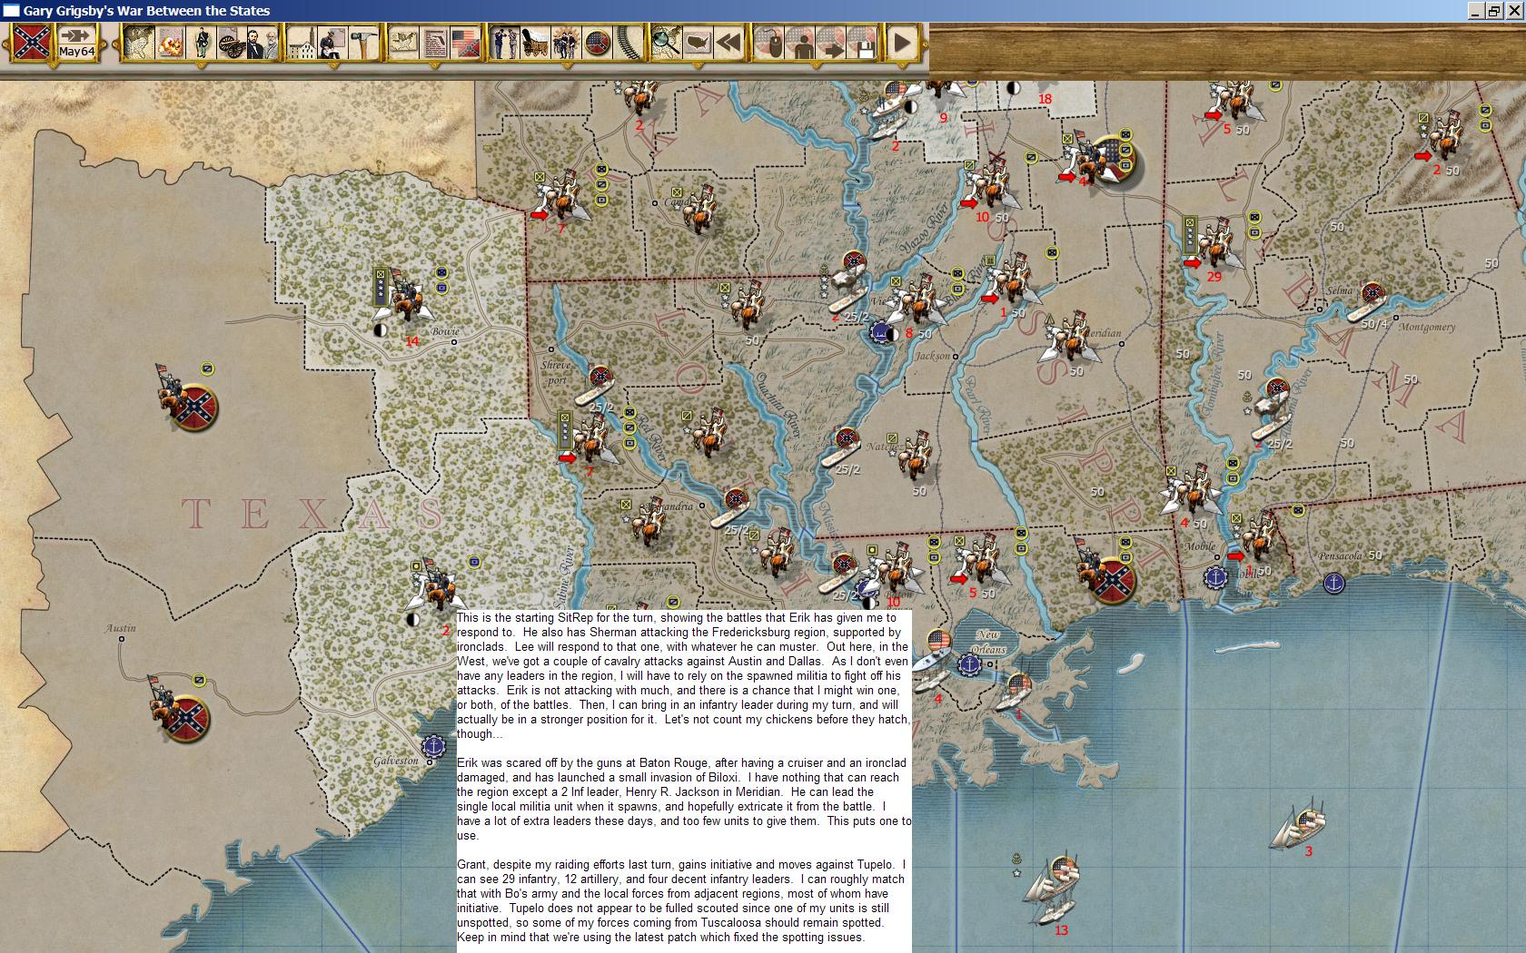Click the Confederate flag side icon
This screenshot has height=953, width=1526.
point(31,43)
